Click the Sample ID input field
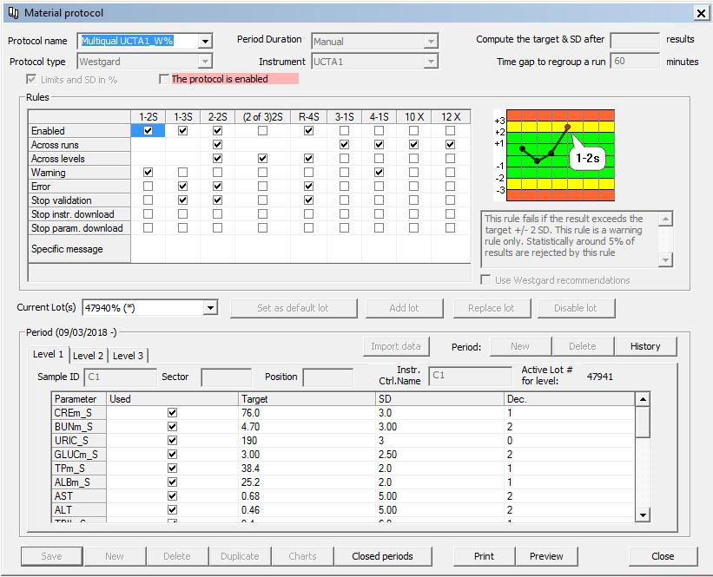Image resolution: width=713 pixels, height=577 pixels. click(x=121, y=377)
